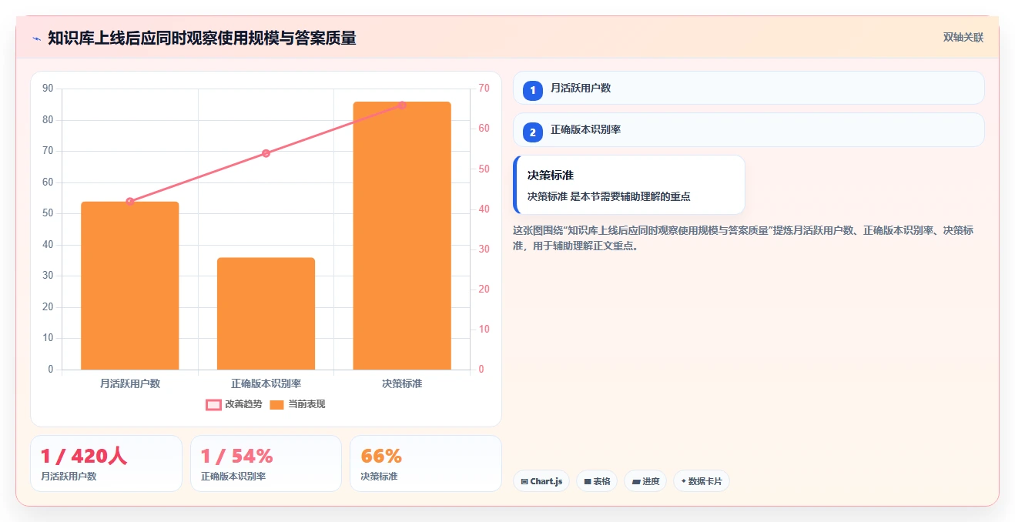Screen dimensions: 1015x522
Task: Select the 决策标准 highlight card
Action: pyautogui.click(x=629, y=185)
